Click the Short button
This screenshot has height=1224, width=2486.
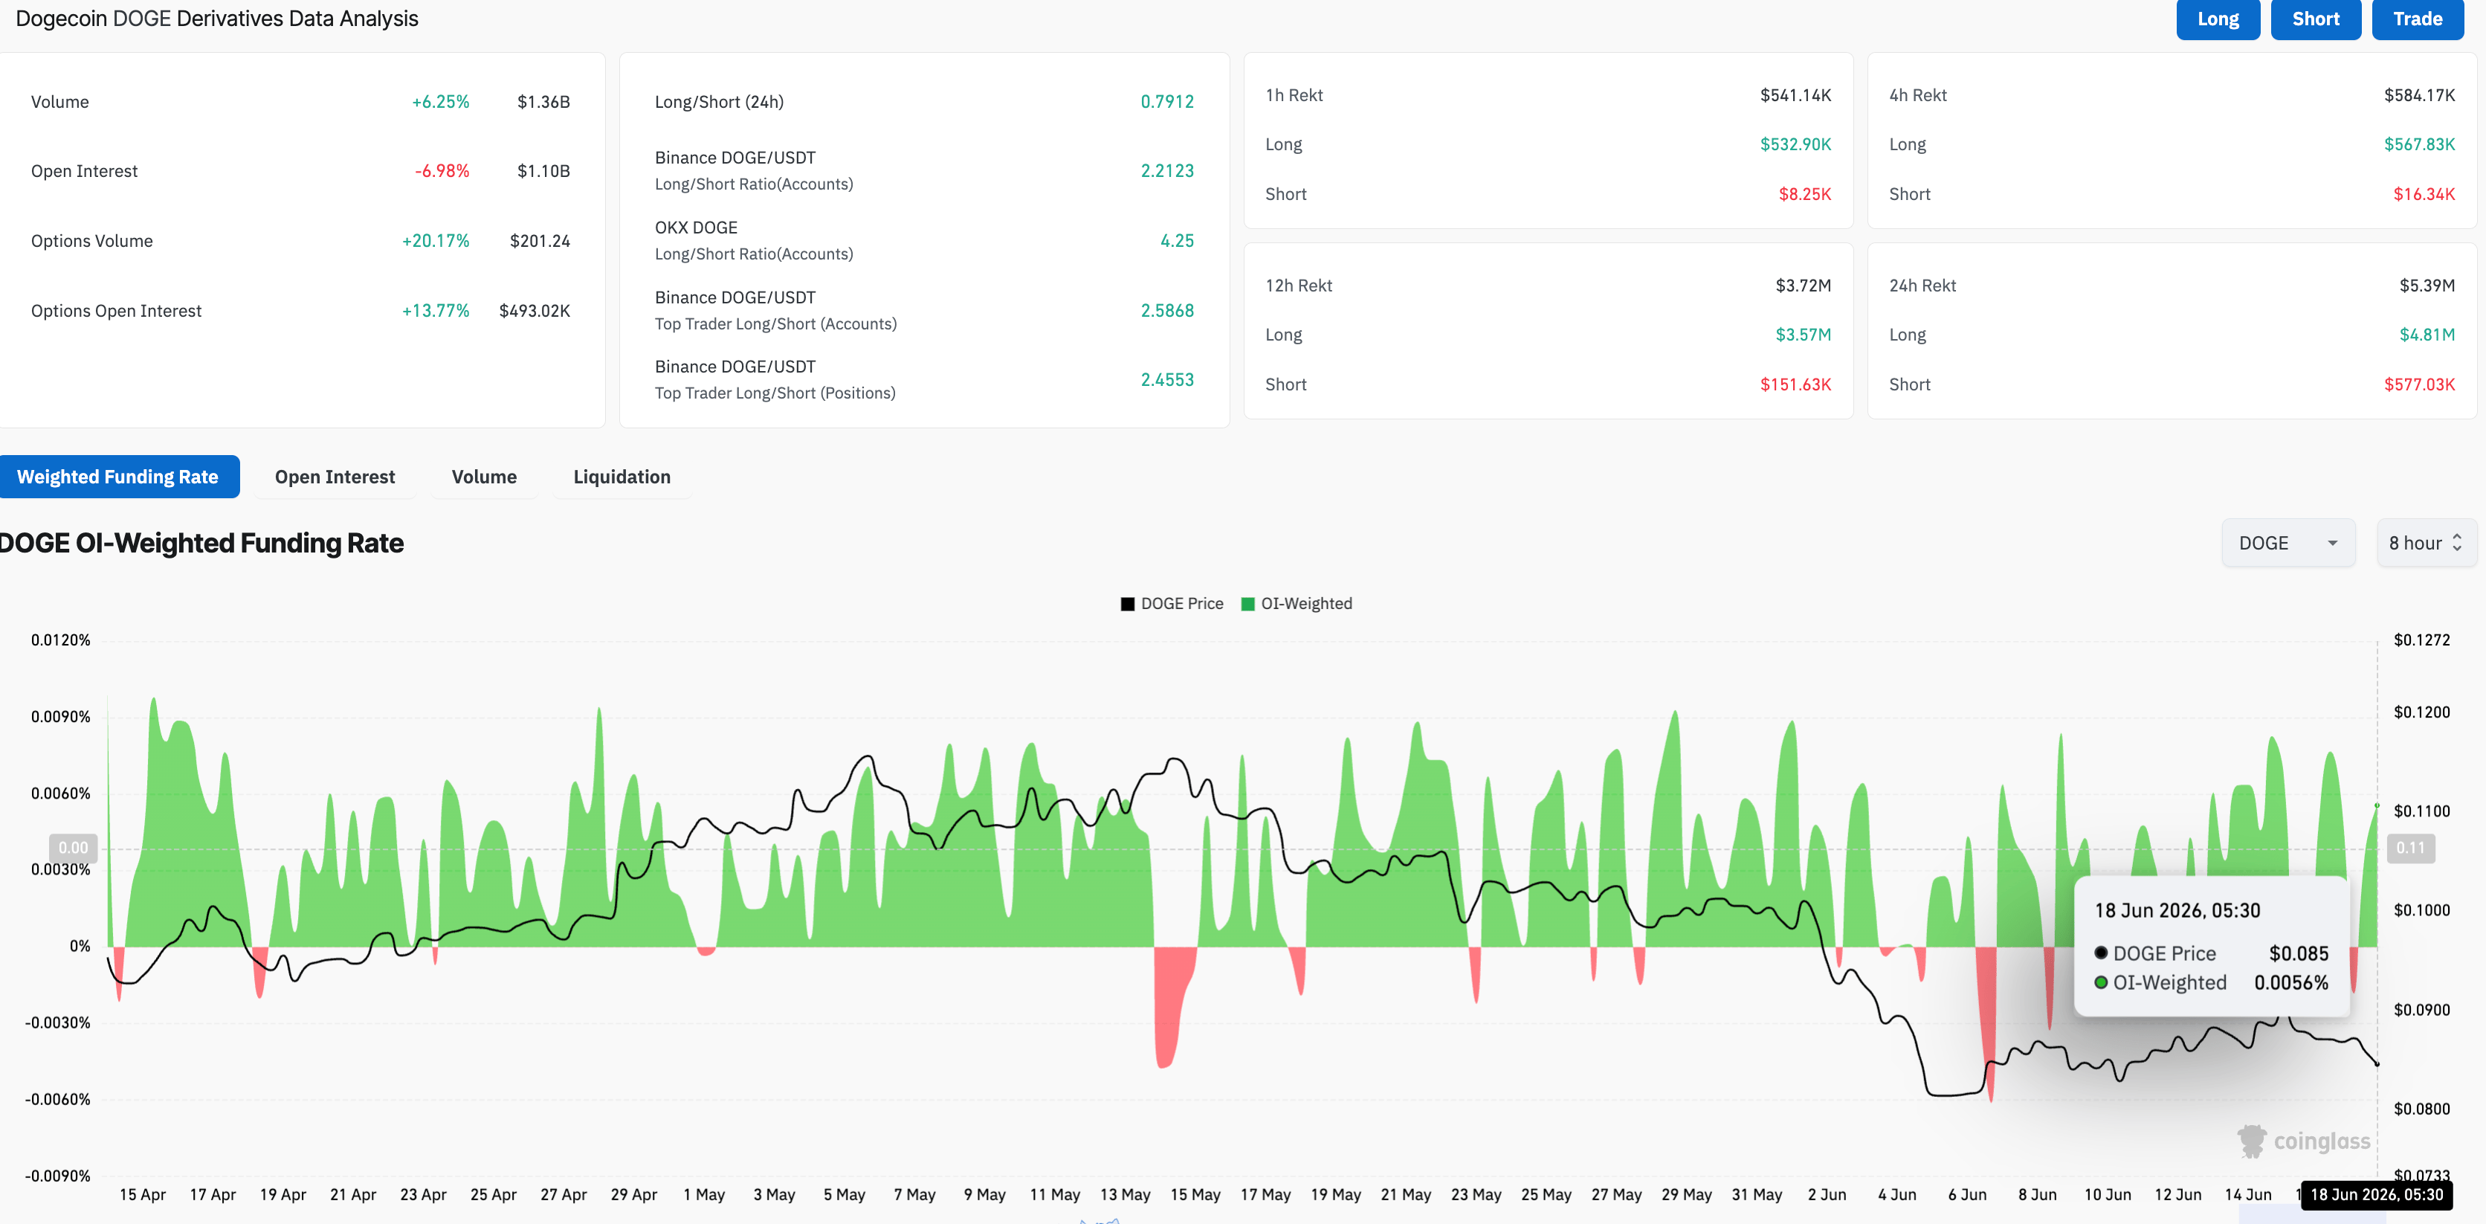[x=2315, y=19]
